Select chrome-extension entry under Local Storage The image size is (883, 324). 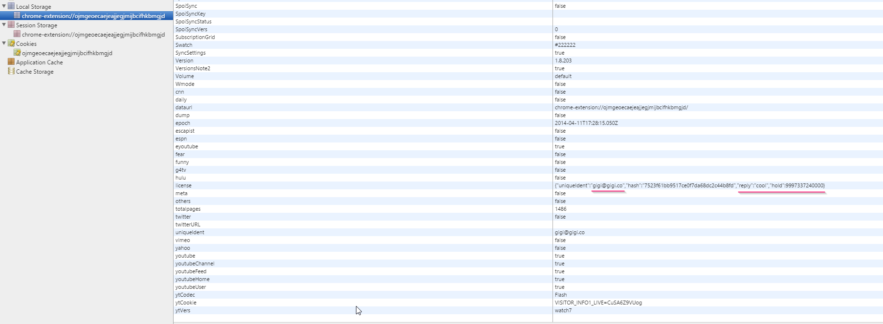(93, 16)
